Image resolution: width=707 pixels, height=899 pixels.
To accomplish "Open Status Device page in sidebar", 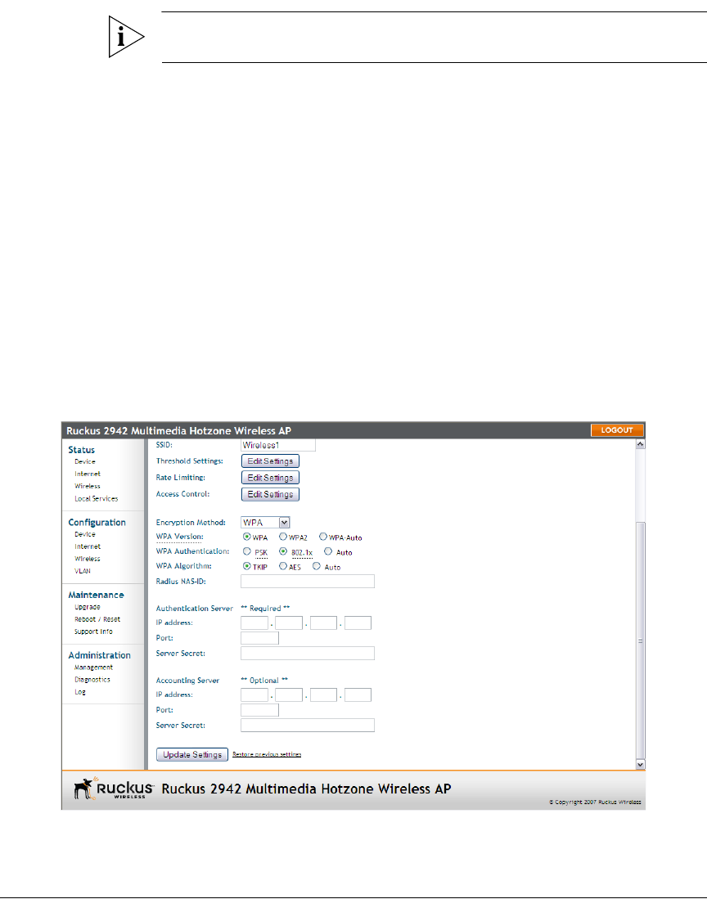I will click(x=85, y=461).
